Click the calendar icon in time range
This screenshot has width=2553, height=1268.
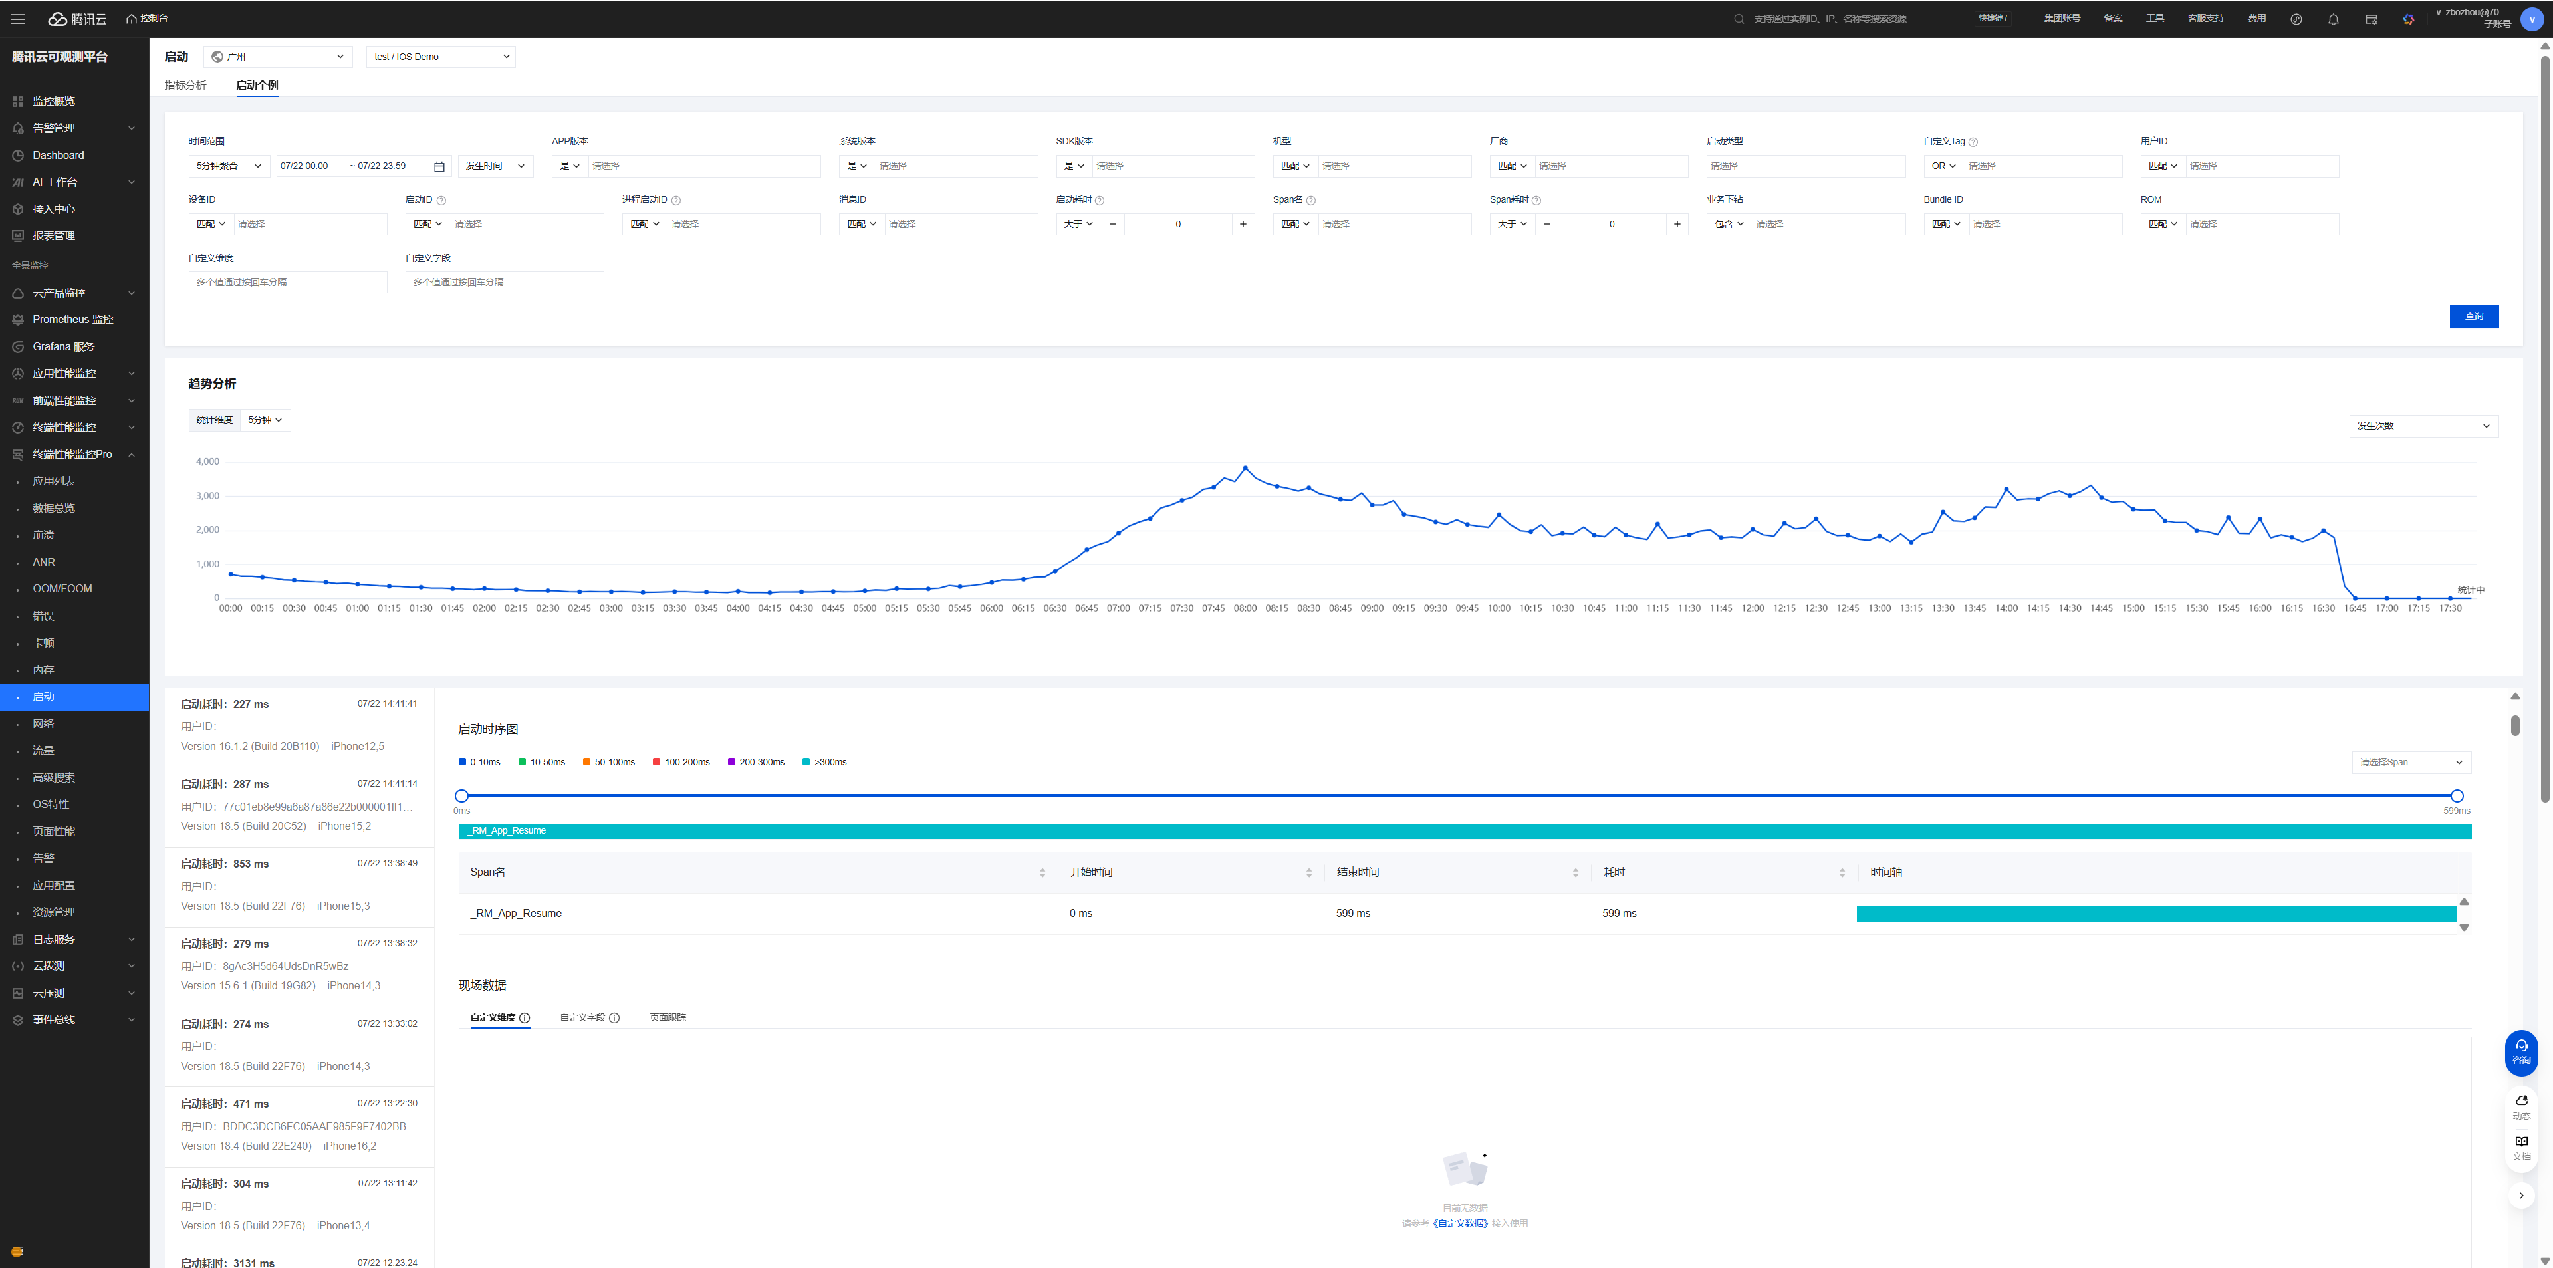click(439, 166)
